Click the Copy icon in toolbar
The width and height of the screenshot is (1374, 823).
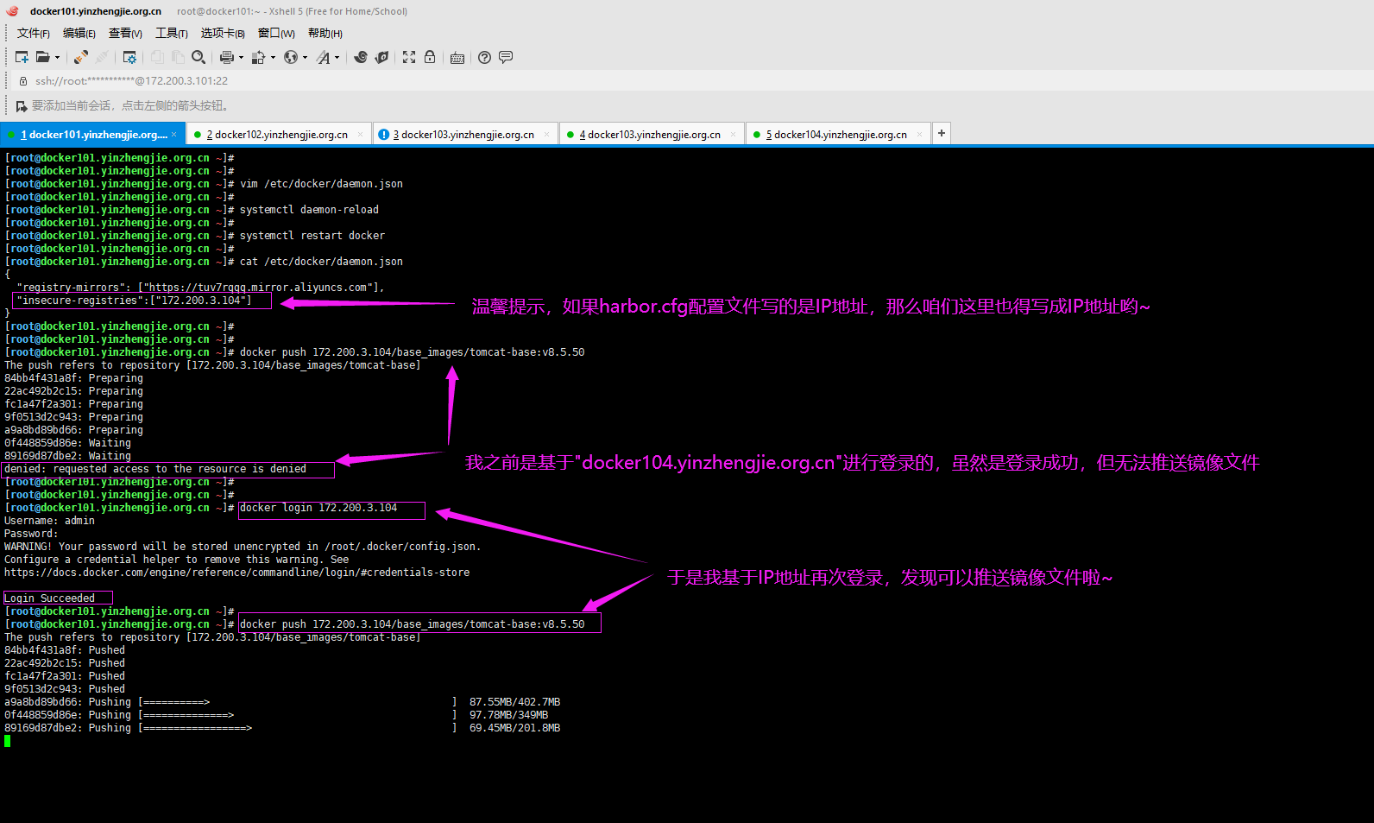[157, 57]
